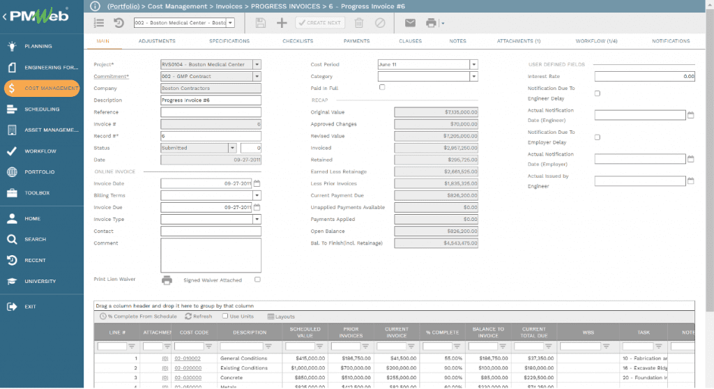Print lien waiver printer icon
The width and height of the screenshot is (714, 389).
[x=167, y=280]
